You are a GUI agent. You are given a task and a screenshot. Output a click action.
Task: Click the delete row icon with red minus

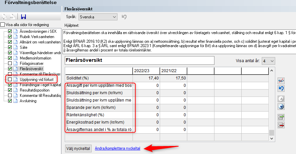click(281, 125)
